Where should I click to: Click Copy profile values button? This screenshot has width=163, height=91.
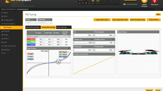pos(102,20)
